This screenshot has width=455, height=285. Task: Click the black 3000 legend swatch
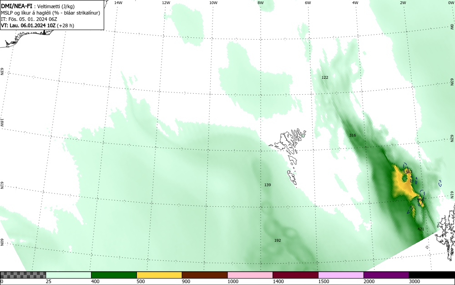click(x=432, y=275)
